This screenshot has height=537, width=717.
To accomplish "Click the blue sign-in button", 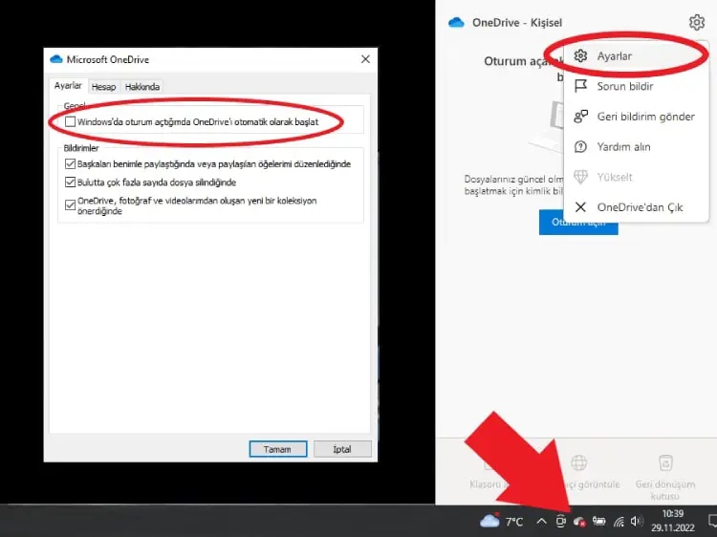I will pyautogui.click(x=578, y=222).
